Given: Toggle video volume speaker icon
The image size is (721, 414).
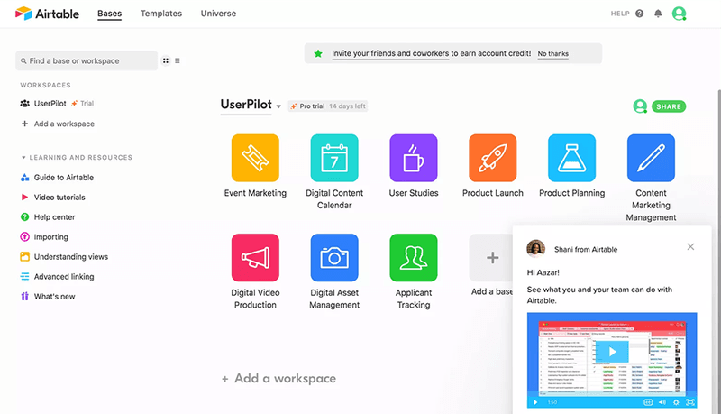Looking at the screenshot, I should click(x=662, y=402).
